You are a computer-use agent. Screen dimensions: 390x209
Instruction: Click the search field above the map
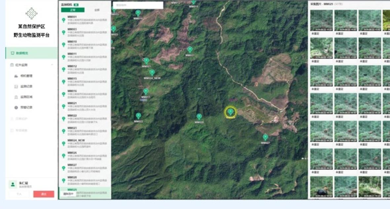point(138,5)
